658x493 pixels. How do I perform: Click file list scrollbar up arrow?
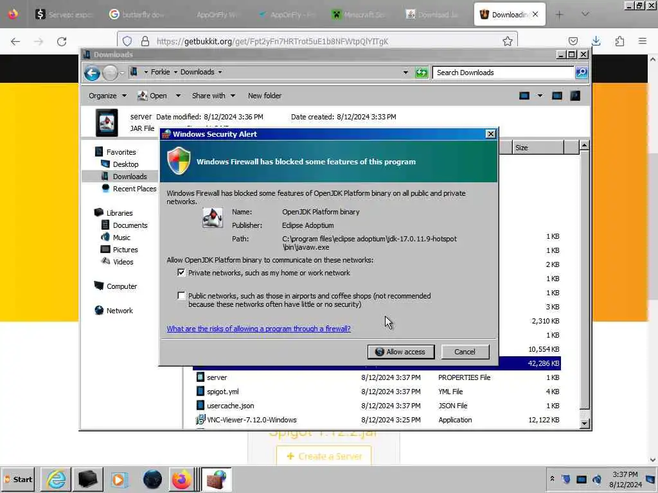pyautogui.click(x=584, y=146)
